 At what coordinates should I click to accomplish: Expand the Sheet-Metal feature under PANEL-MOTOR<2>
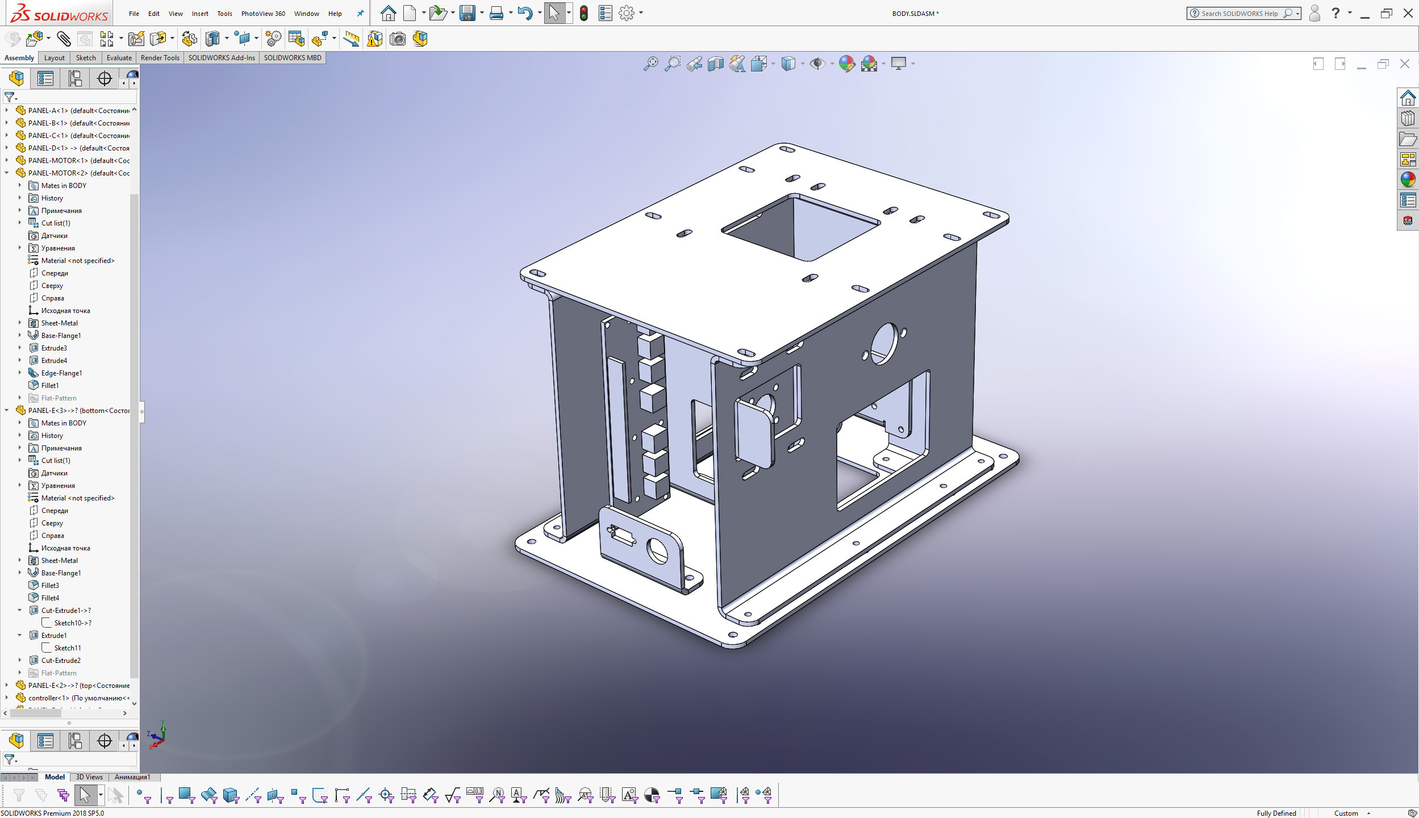pyautogui.click(x=19, y=323)
